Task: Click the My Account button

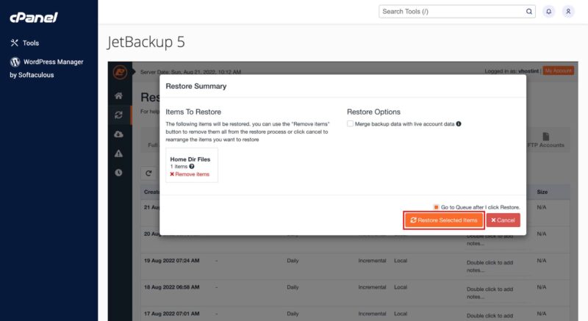Action: (x=558, y=71)
